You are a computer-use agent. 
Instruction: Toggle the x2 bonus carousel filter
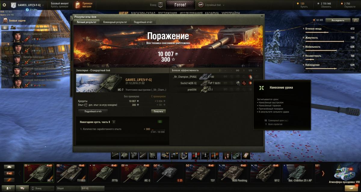(x=9, y=173)
